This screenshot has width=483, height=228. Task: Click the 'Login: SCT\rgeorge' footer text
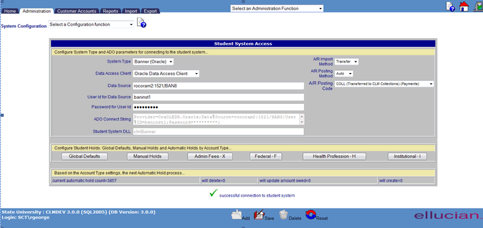point(26,217)
